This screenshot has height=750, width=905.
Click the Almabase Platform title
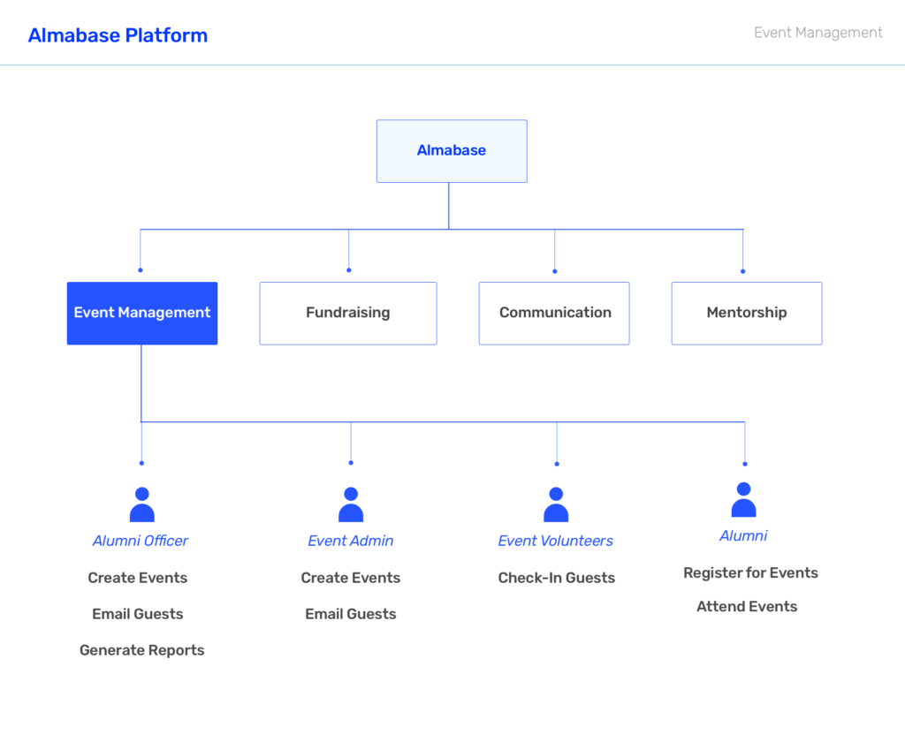pyautogui.click(x=118, y=35)
